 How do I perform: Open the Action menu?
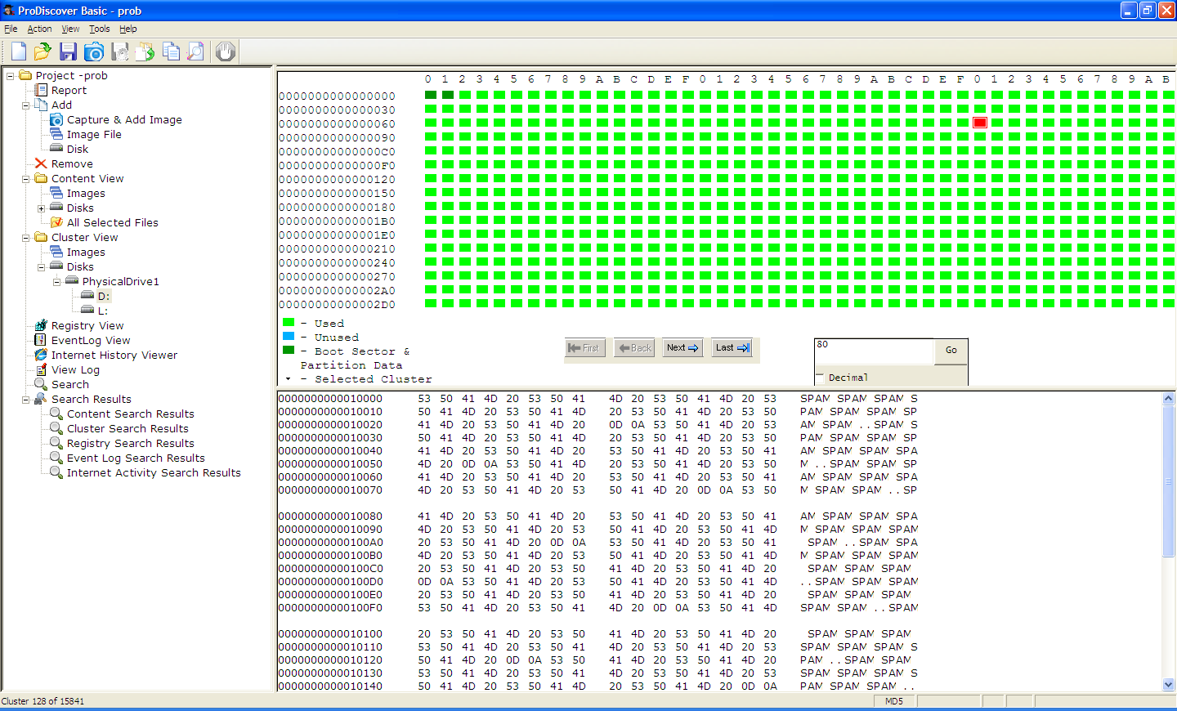pos(39,29)
